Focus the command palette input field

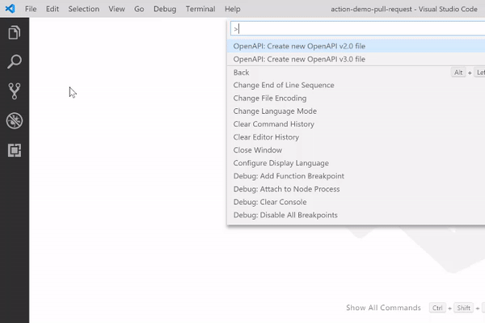coord(357,29)
